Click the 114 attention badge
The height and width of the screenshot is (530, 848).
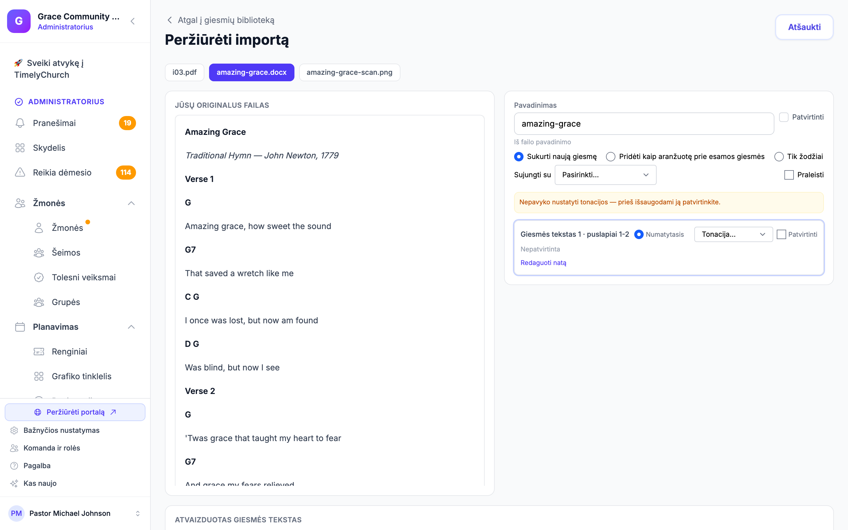[126, 173]
